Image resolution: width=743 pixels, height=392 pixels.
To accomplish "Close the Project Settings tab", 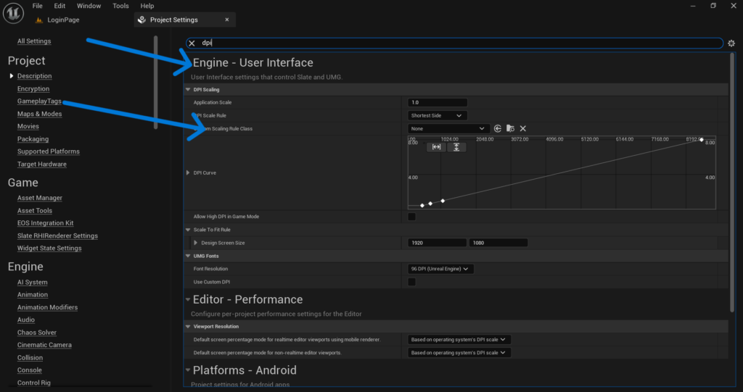I will coord(227,20).
